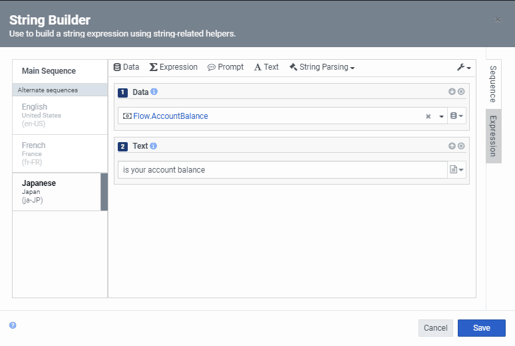Screen dimensions: 515x346
Task: Move the Data item down with arrow icon
Action: [452, 92]
